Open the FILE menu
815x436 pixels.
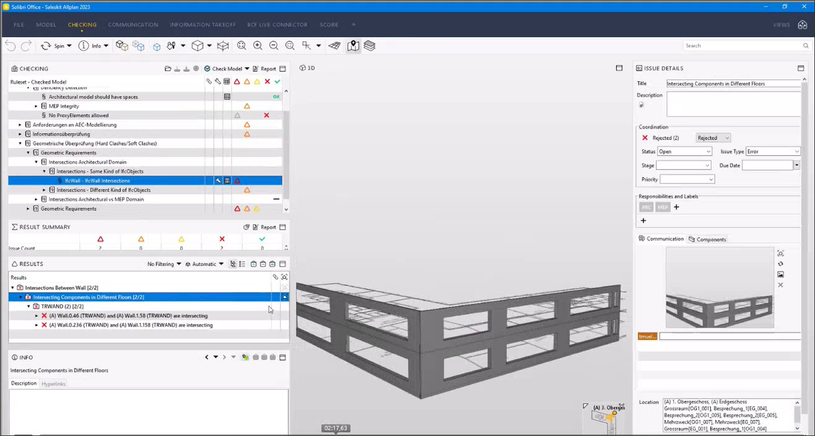tap(19, 25)
